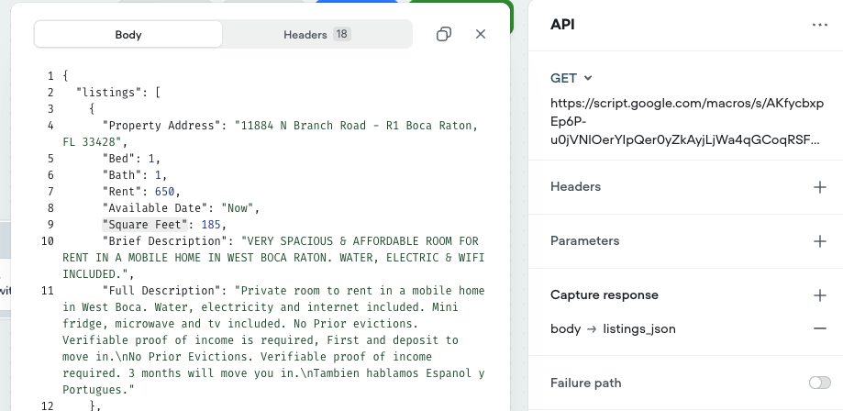Click the "Bed" key on line 5
Image resolution: width=843 pixels, height=411 pixels.
tap(118, 159)
